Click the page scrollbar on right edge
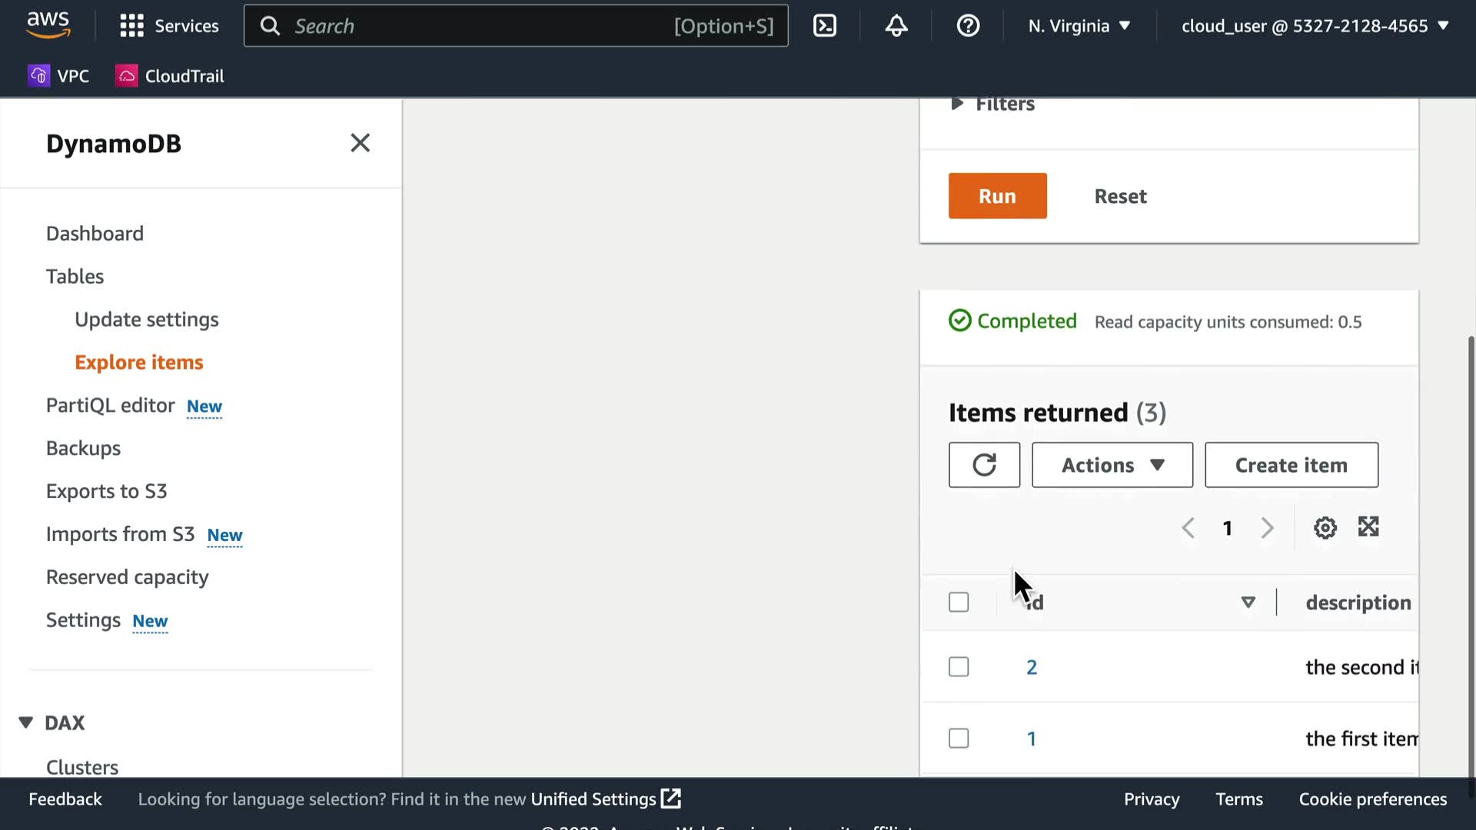This screenshot has height=830, width=1476. [x=1471, y=553]
